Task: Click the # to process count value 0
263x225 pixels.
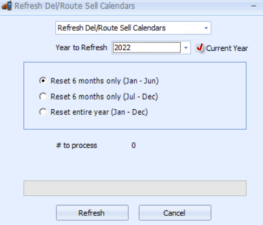Action: [x=134, y=145]
